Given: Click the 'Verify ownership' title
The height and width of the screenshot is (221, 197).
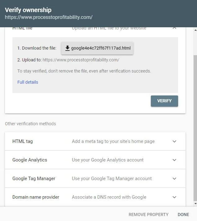Looking at the screenshot, I should 28,10.
